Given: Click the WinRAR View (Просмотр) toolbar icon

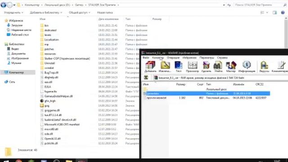Looking at the screenshot, I should 192,67.
